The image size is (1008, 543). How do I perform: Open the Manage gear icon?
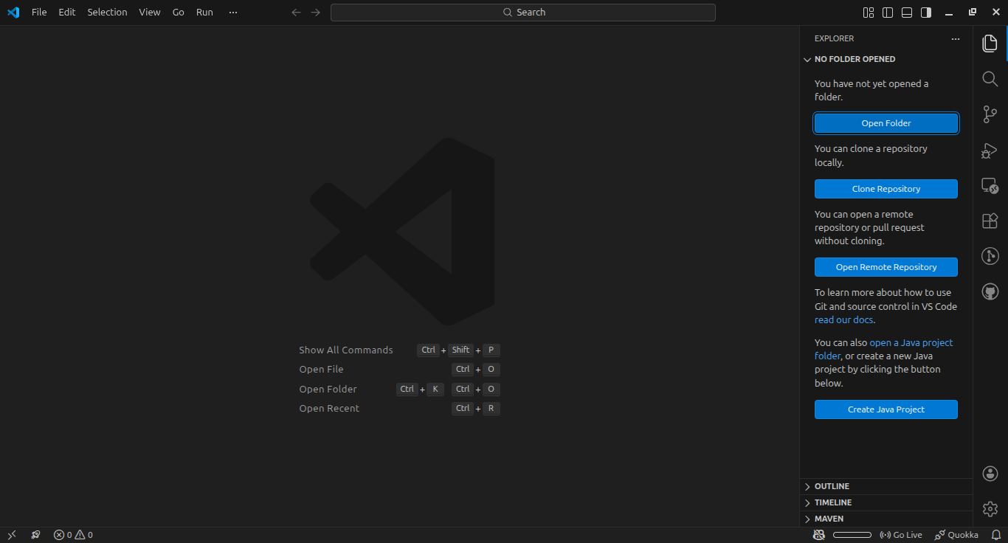[990, 509]
